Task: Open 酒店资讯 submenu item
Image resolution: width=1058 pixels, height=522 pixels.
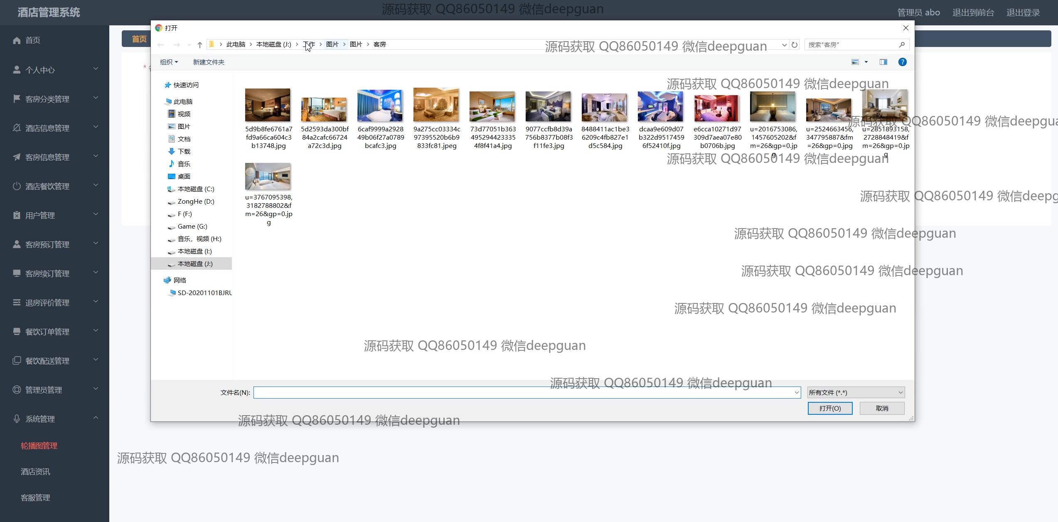Action: pyautogui.click(x=35, y=472)
